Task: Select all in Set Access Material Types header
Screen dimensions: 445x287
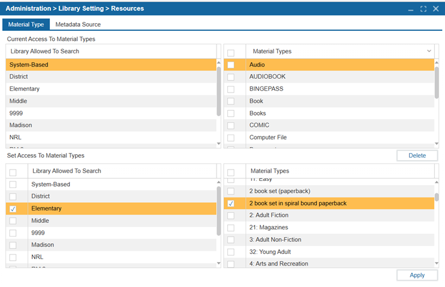Action: [x=231, y=173]
